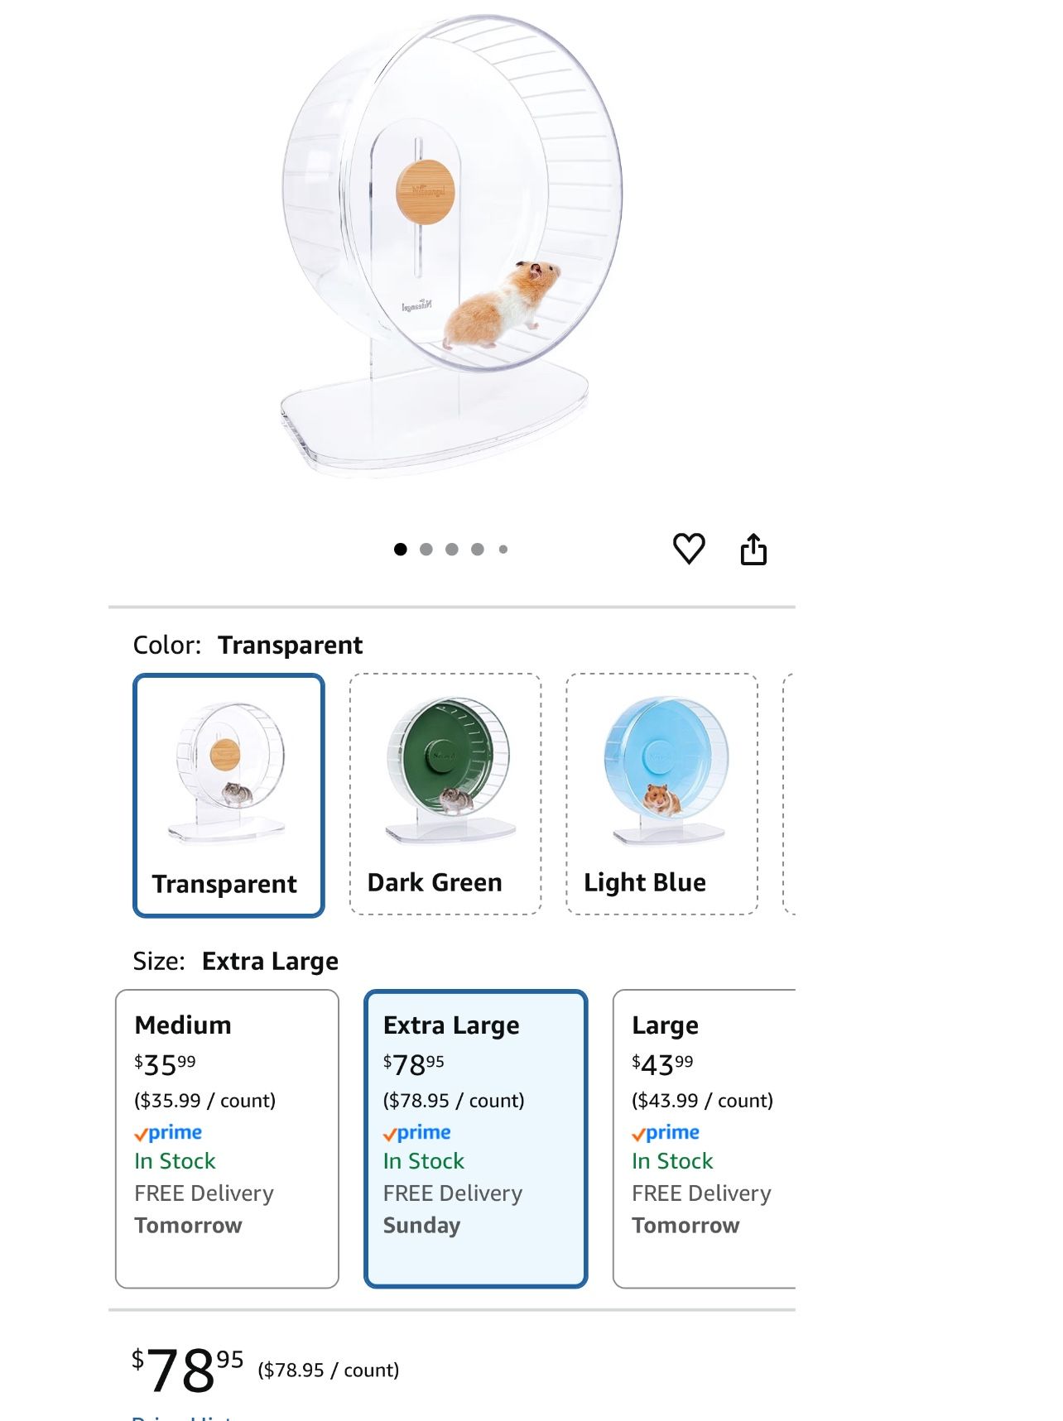Select the last carousel dot
1063x1421 pixels.
pos(502,547)
